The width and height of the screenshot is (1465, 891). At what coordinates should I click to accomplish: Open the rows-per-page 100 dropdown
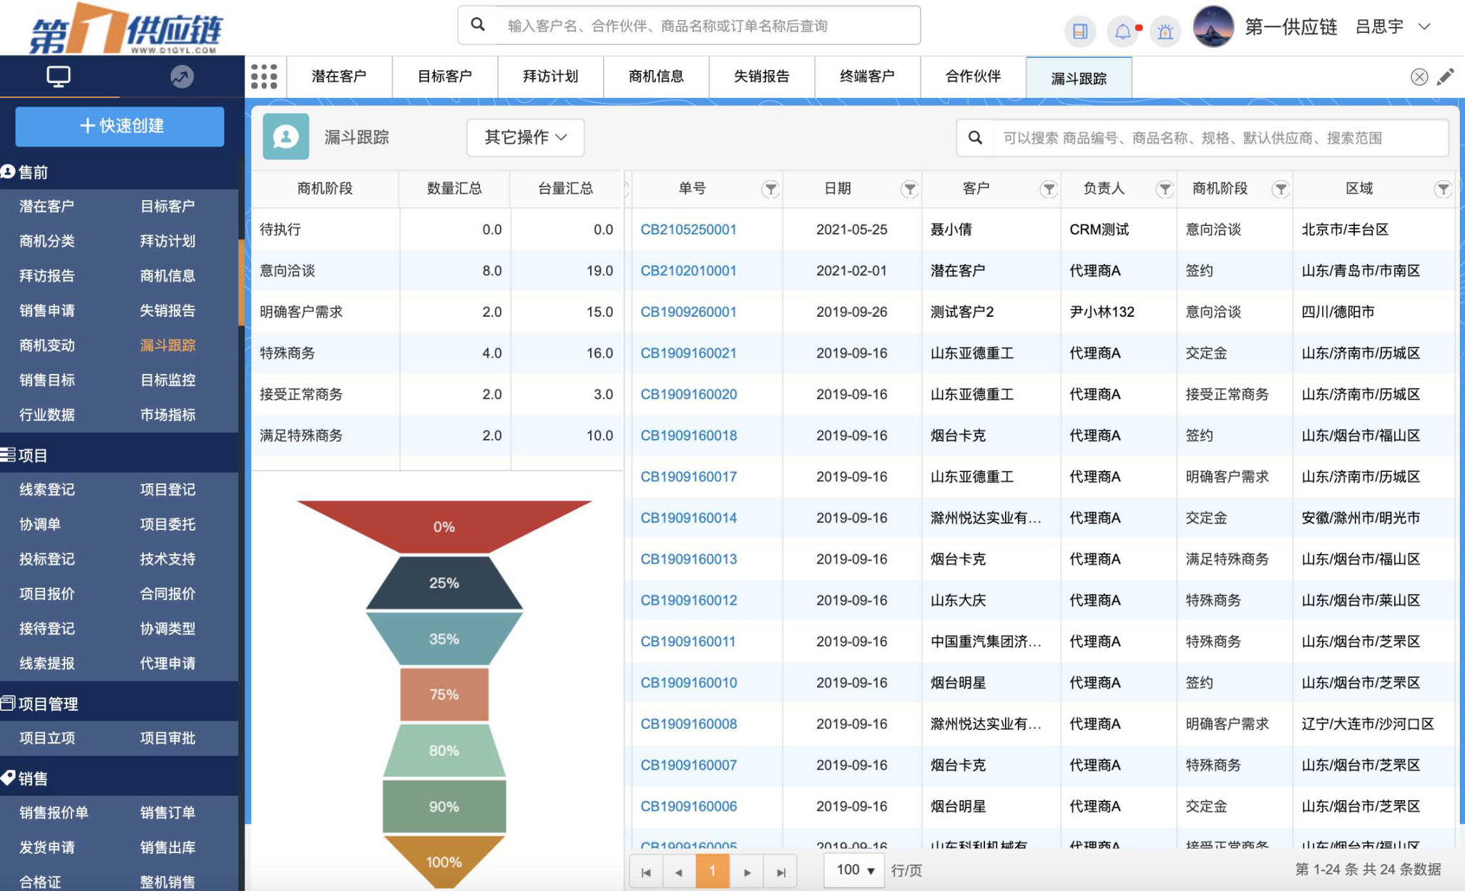pos(855,870)
